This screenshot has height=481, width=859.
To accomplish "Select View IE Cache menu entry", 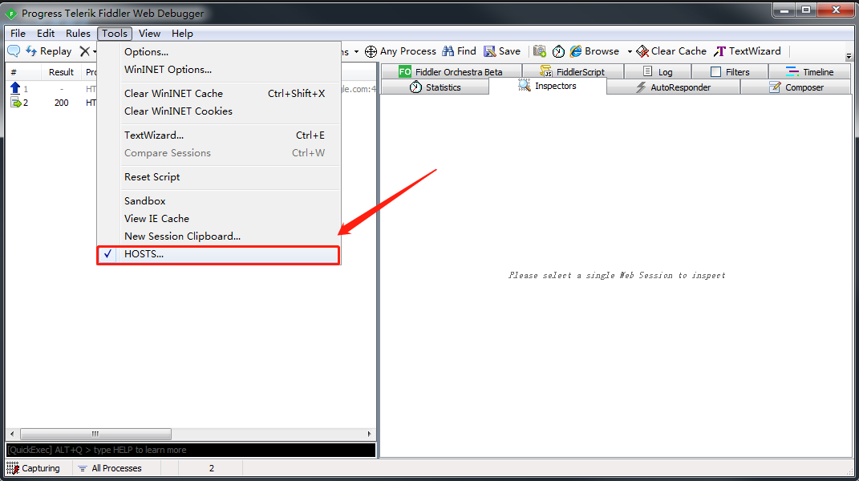I will [x=219, y=219].
